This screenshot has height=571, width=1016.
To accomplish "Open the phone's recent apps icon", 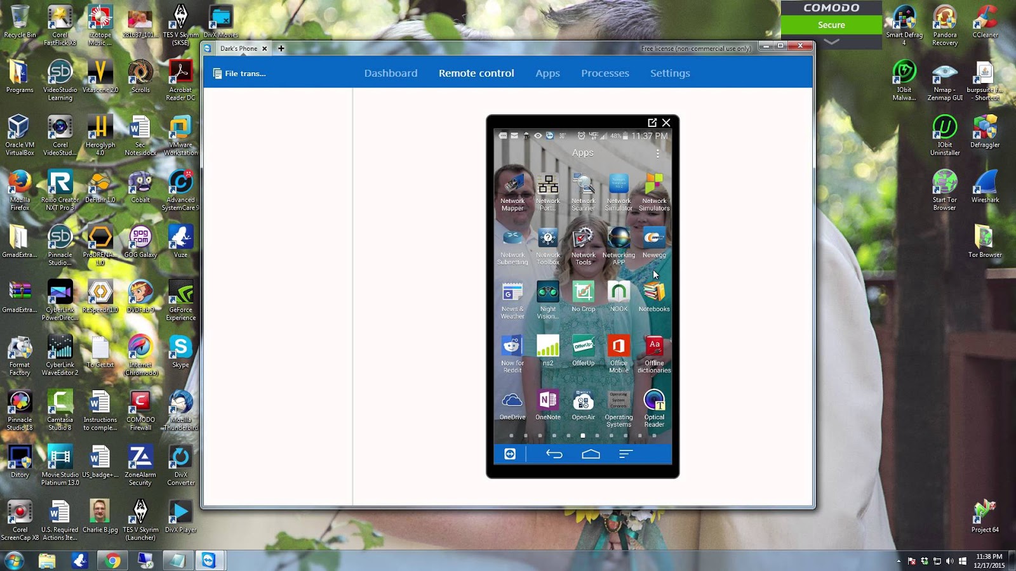I will tap(625, 454).
